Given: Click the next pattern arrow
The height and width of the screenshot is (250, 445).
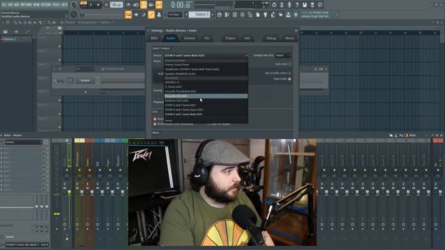Looking at the screenshot, I should [x=213, y=15].
